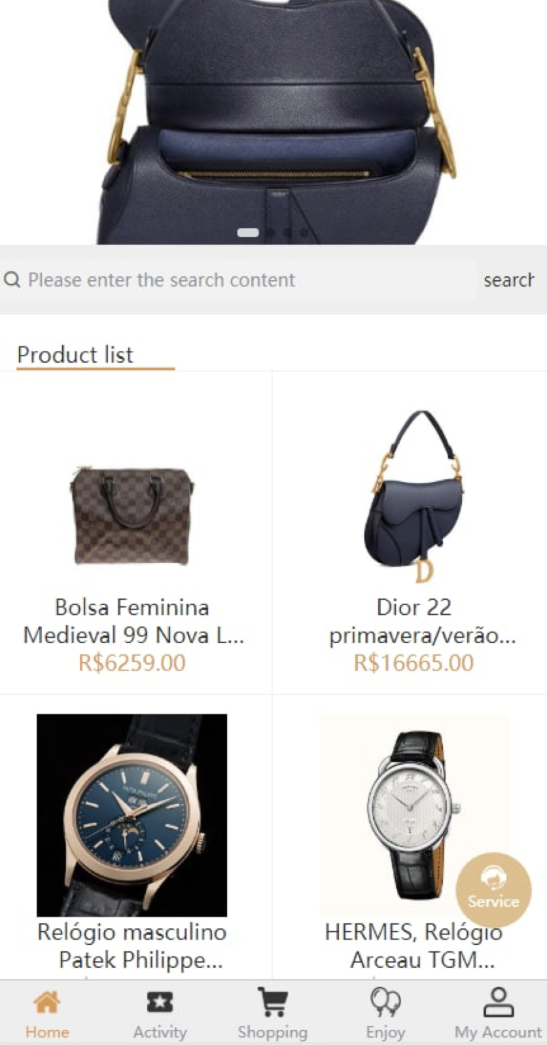This screenshot has height=1045, width=547.
Task: Select the Product list tab heading
Action: (75, 355)
